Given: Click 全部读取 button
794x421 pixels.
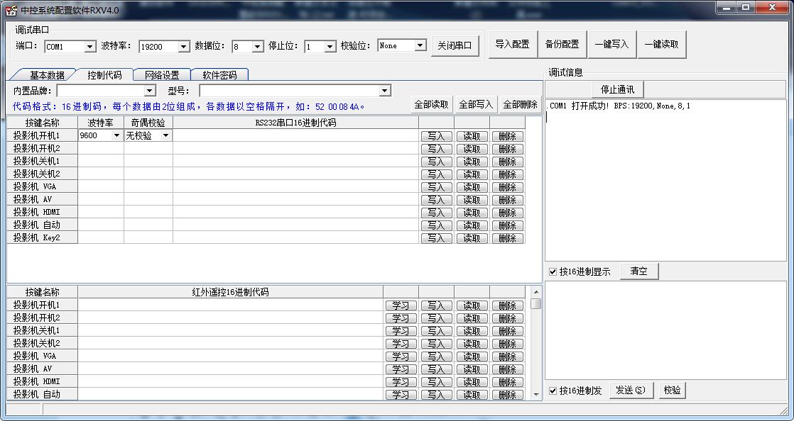Looking at the screenshot, I should [x=431, y=104].
